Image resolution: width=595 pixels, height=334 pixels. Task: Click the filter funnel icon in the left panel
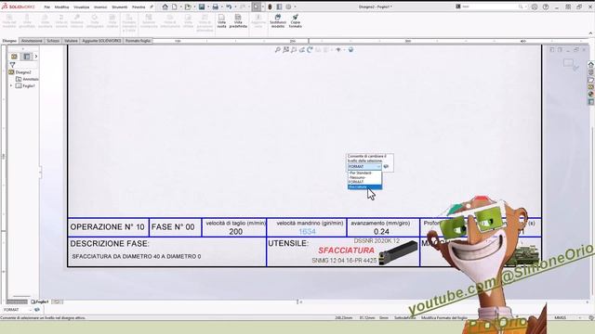click(x=12, y=65)
